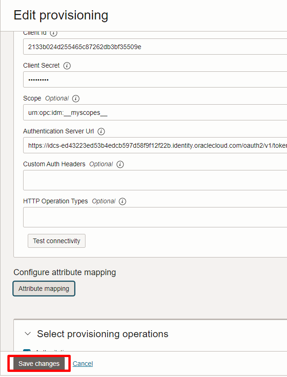Click into the Client Secret password field
This screenshot has width=287, height=377.
coord(155,80)
